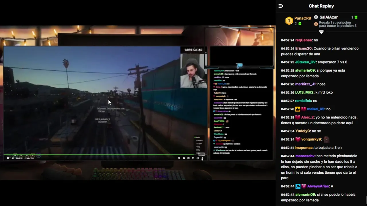This screenshot has height=206, width=367.
Task: Click the green gift icon beside SalAlAzar's count
Action: (x=356, y=17)
